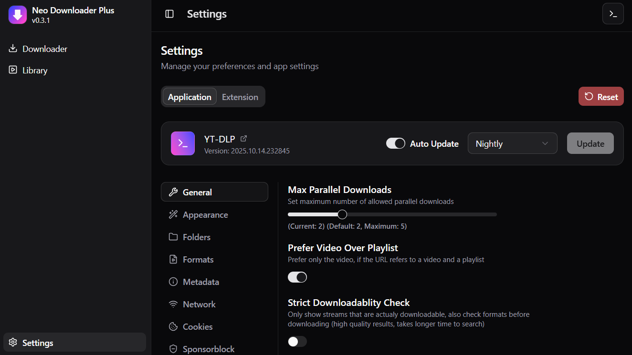Open the Appearance settings section
Viewport: 632px width, 355px height.
click(x=205, y=215)
